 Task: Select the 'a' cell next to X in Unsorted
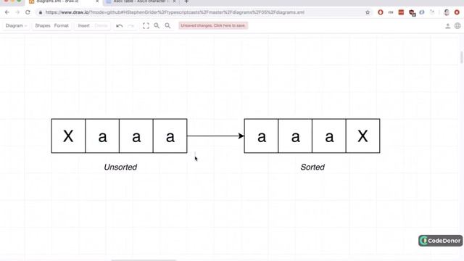pos(102,136)
